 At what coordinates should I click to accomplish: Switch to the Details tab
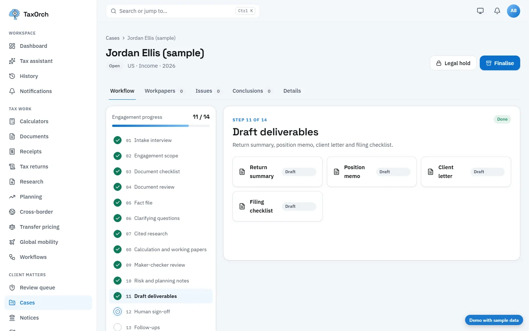pyautogui.click(x=292, y=91)
